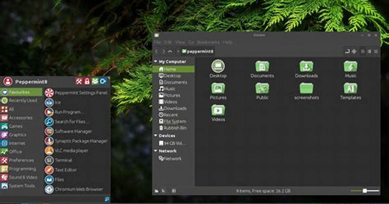Viewport: 389px width, 204px height.
Task: Go back in the file manager
Action: pyautogui.click(x=156, y=51)
